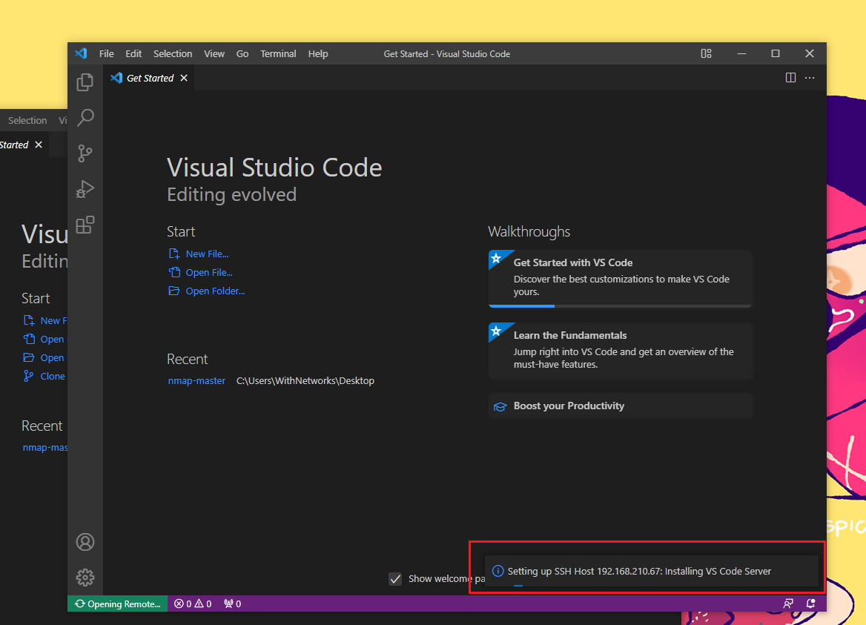Click the Clone git icon in background window
The image size is (866, 625).
point(28,376)
